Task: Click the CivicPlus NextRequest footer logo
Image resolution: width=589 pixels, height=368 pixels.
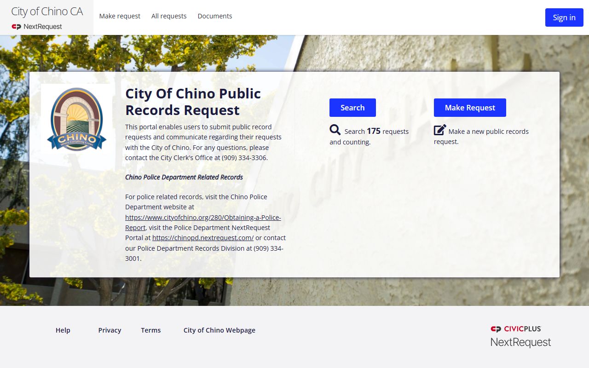Action: coord(520,336)
